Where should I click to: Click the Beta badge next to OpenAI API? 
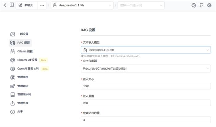tap(45, 69)
